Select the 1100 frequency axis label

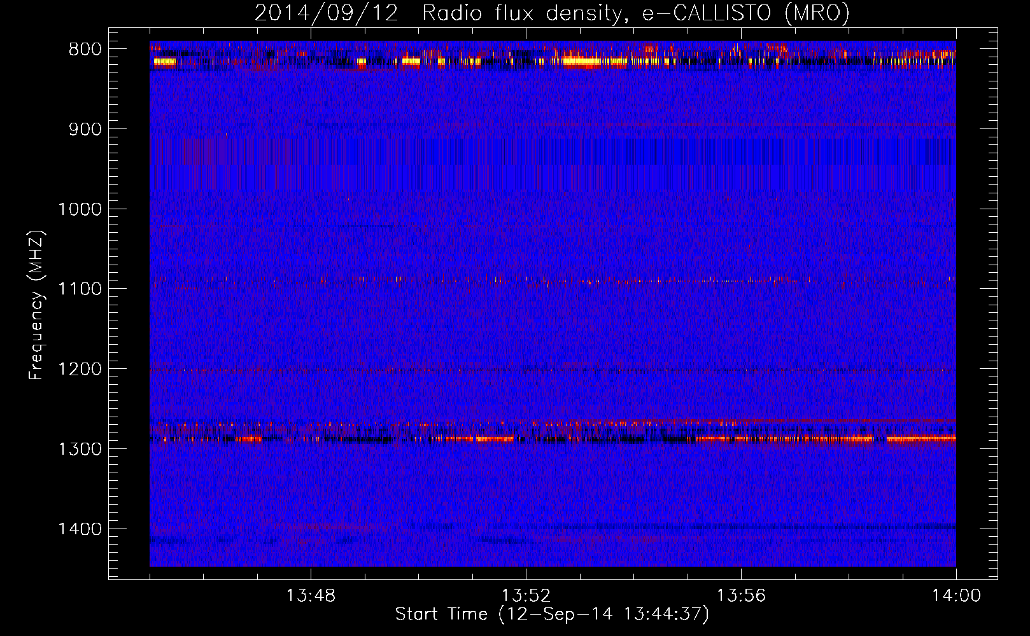click(80, 289)
